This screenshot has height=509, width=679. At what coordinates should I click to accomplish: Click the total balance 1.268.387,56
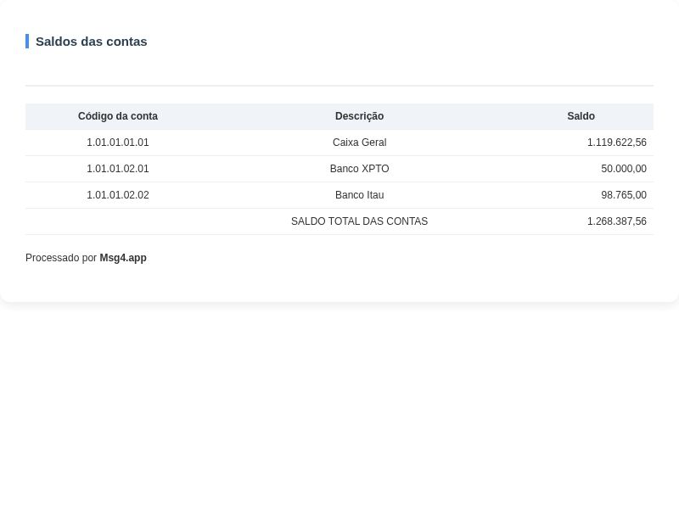(616, 221)
